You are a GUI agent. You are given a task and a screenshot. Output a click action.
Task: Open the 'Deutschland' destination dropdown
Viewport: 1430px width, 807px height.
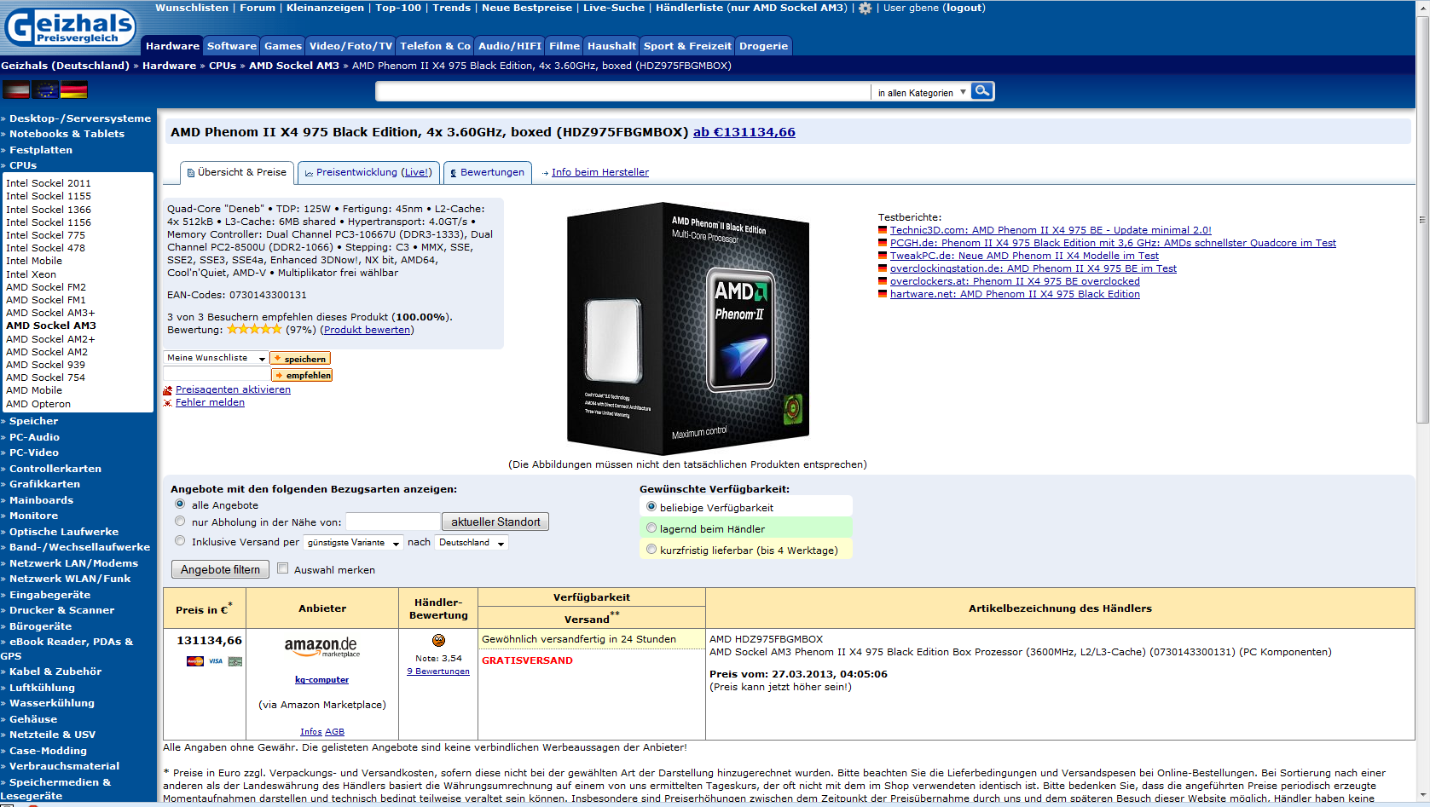click(472, 543)
